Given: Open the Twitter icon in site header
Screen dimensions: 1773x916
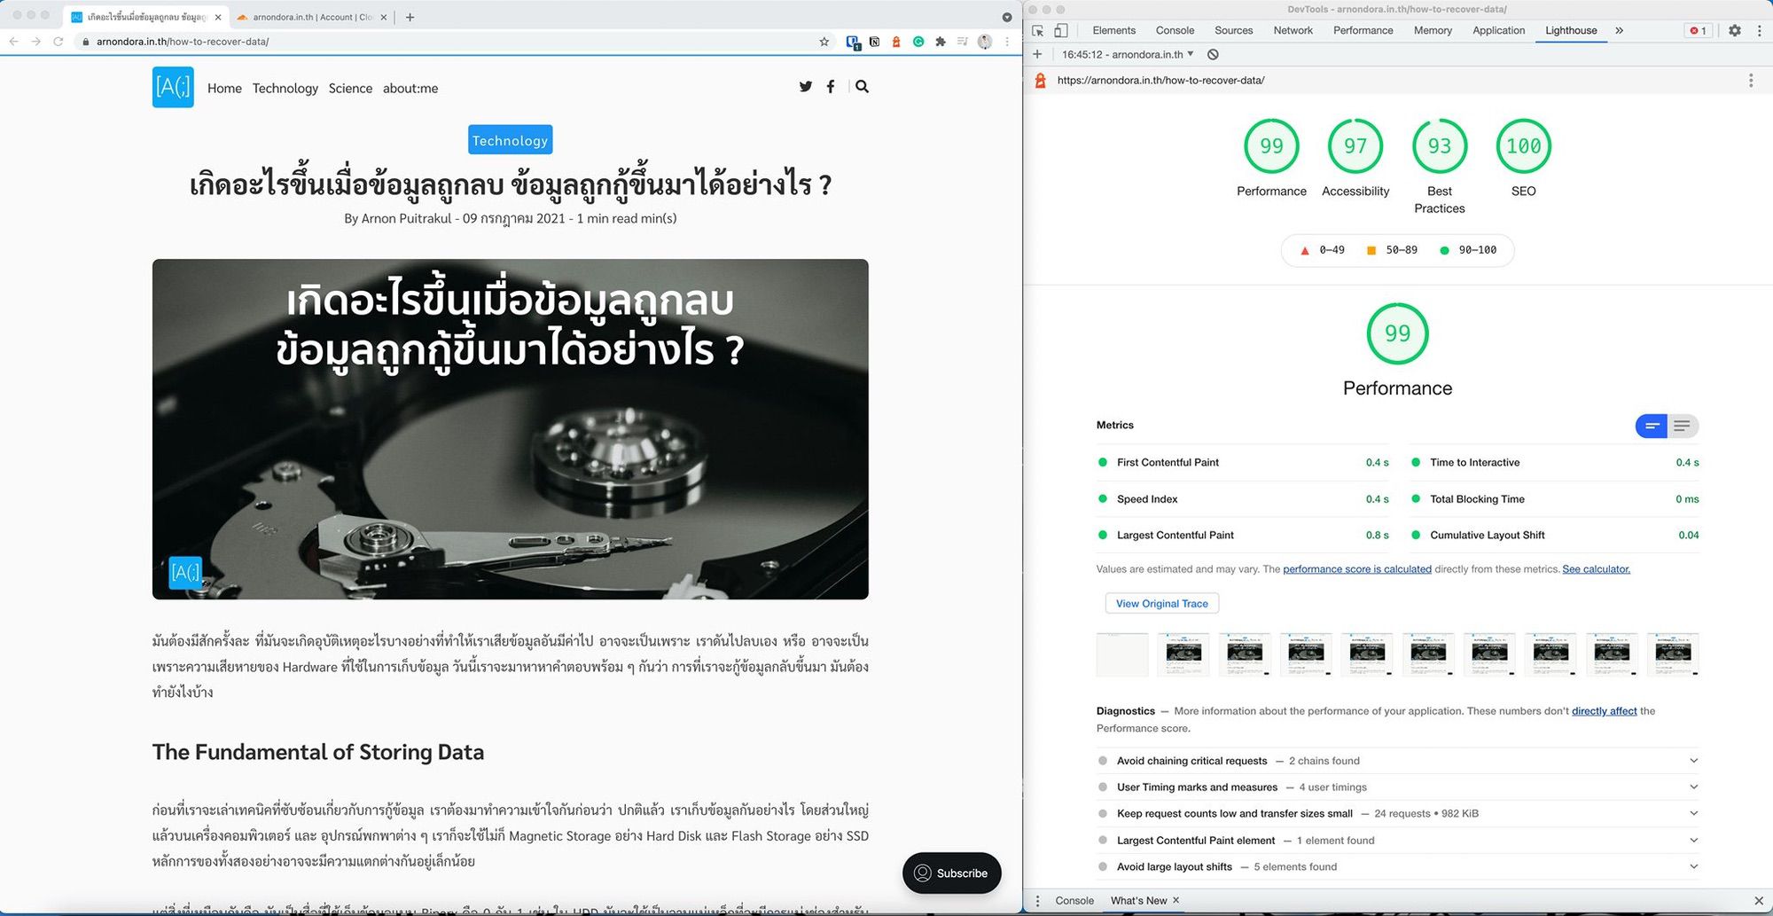Looking at the screenshot, I should tap(806, 87).
